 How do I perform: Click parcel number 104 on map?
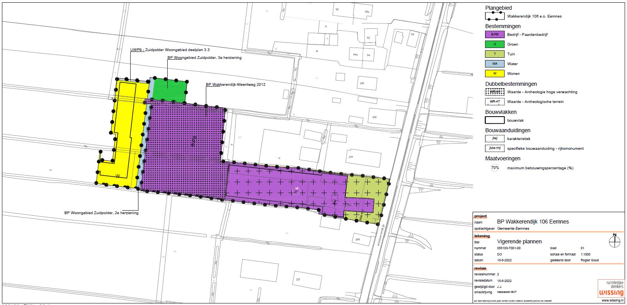pos(350,157)
